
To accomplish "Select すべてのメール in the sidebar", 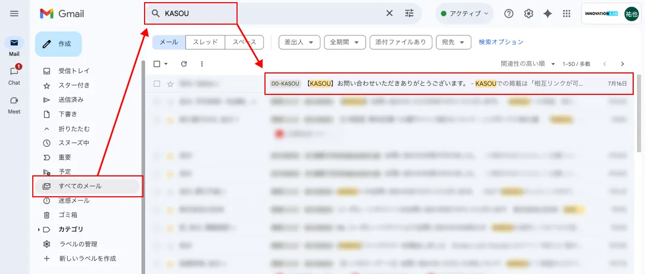I will click(x=80, y=186).
